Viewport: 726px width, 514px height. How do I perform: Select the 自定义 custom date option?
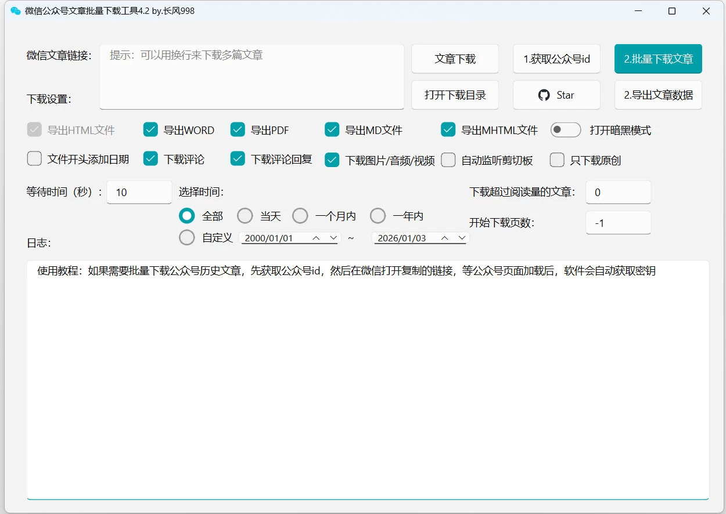187,237
